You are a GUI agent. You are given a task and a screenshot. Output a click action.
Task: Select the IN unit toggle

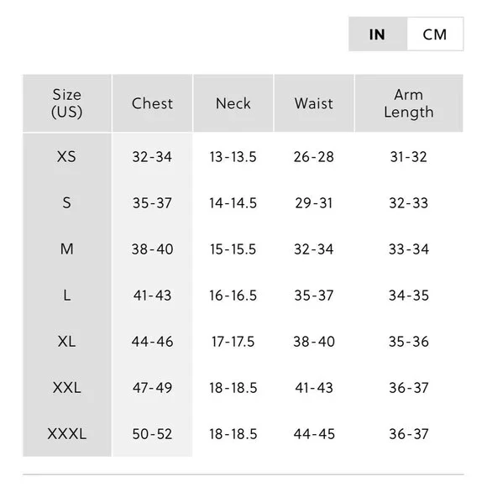tap(377, 34)
